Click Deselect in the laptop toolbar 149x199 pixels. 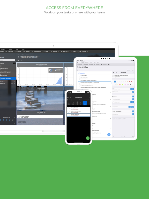tap(26, 52)
